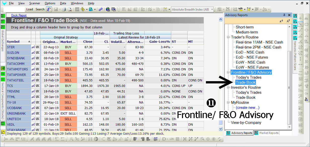The width and height of the screenshot is (310, 147).
Task: Select Trade Book under Frontline / F&O Advisory
Action: 246,82
